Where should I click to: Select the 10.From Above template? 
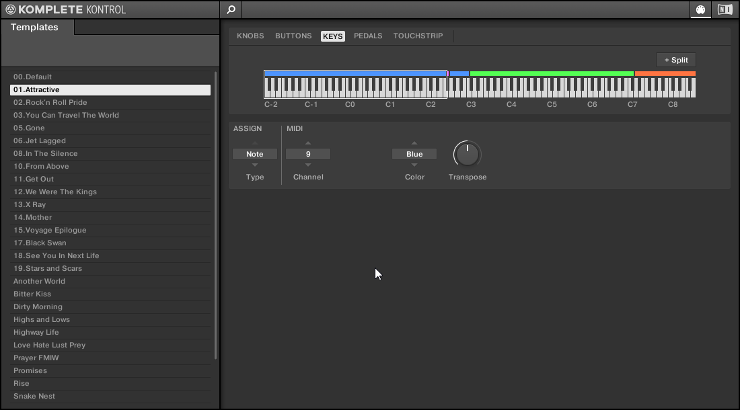click(110, 166)
